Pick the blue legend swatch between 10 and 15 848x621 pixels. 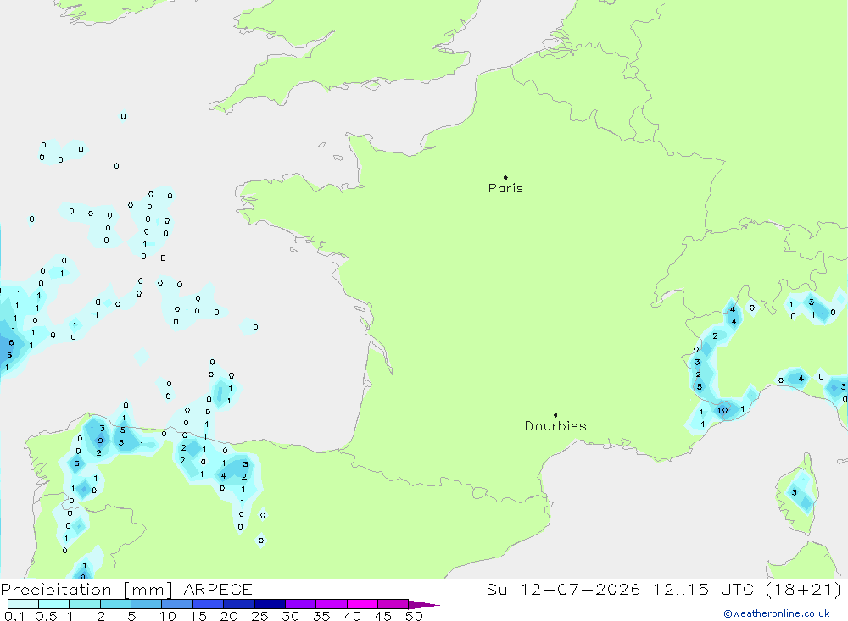click(177, 604)
